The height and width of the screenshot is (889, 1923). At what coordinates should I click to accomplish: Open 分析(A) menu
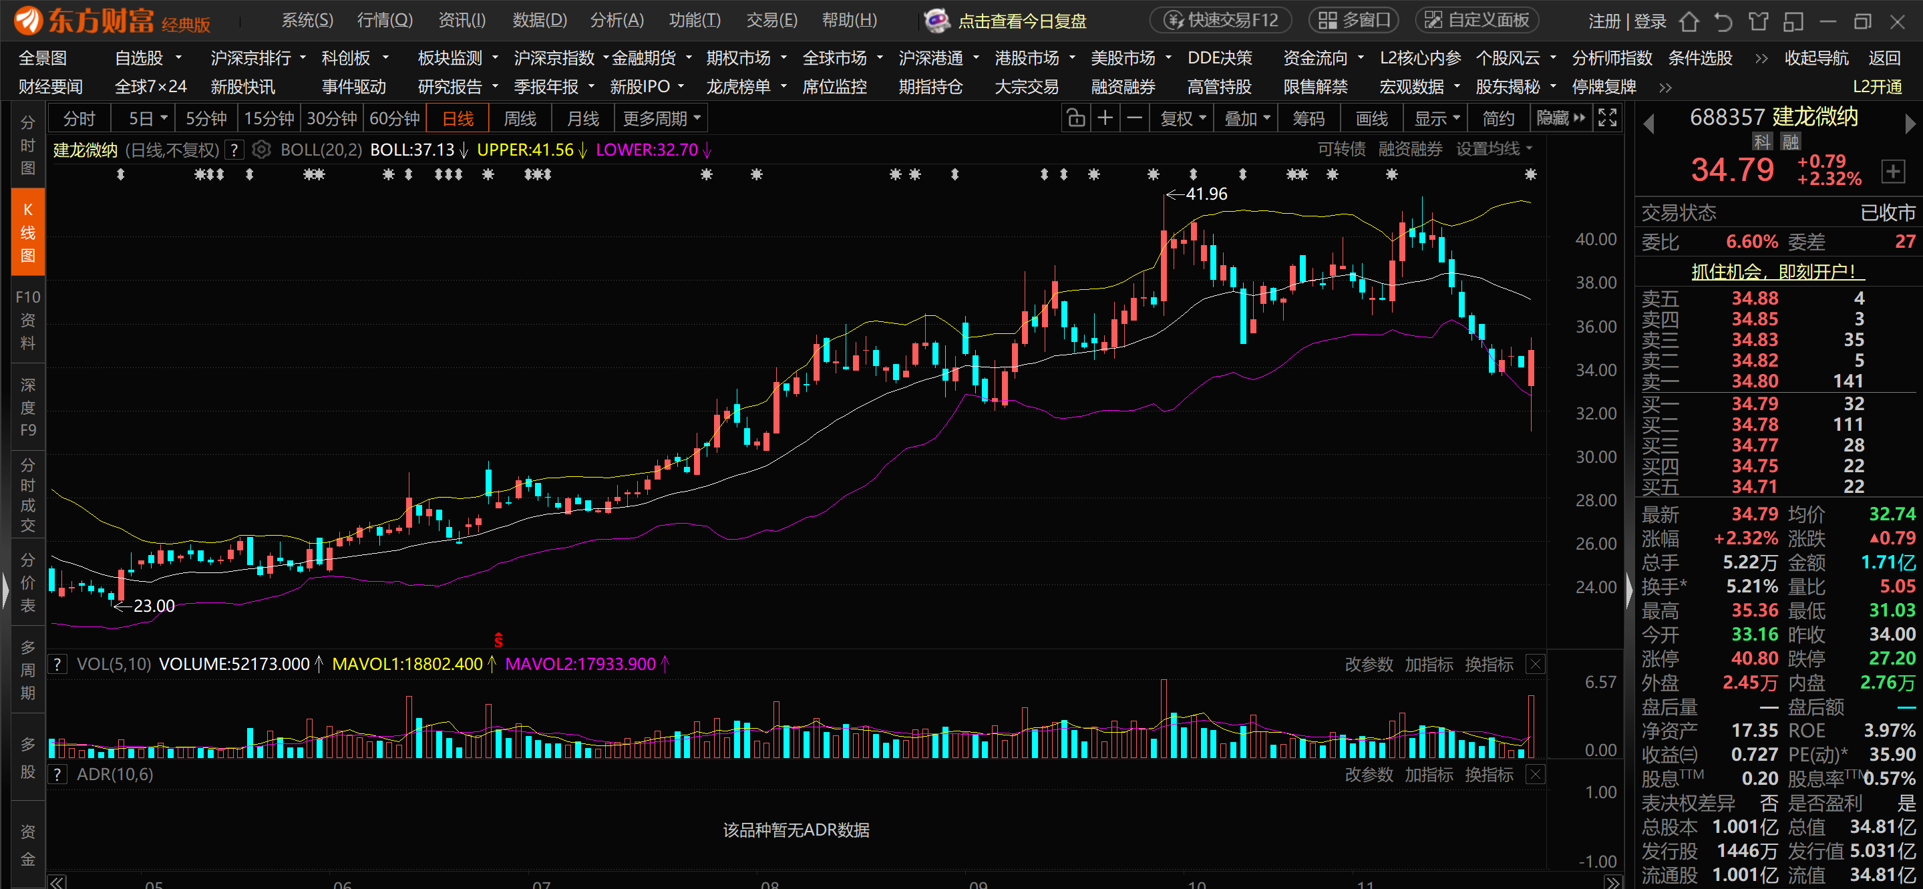[x=617, y=20]
